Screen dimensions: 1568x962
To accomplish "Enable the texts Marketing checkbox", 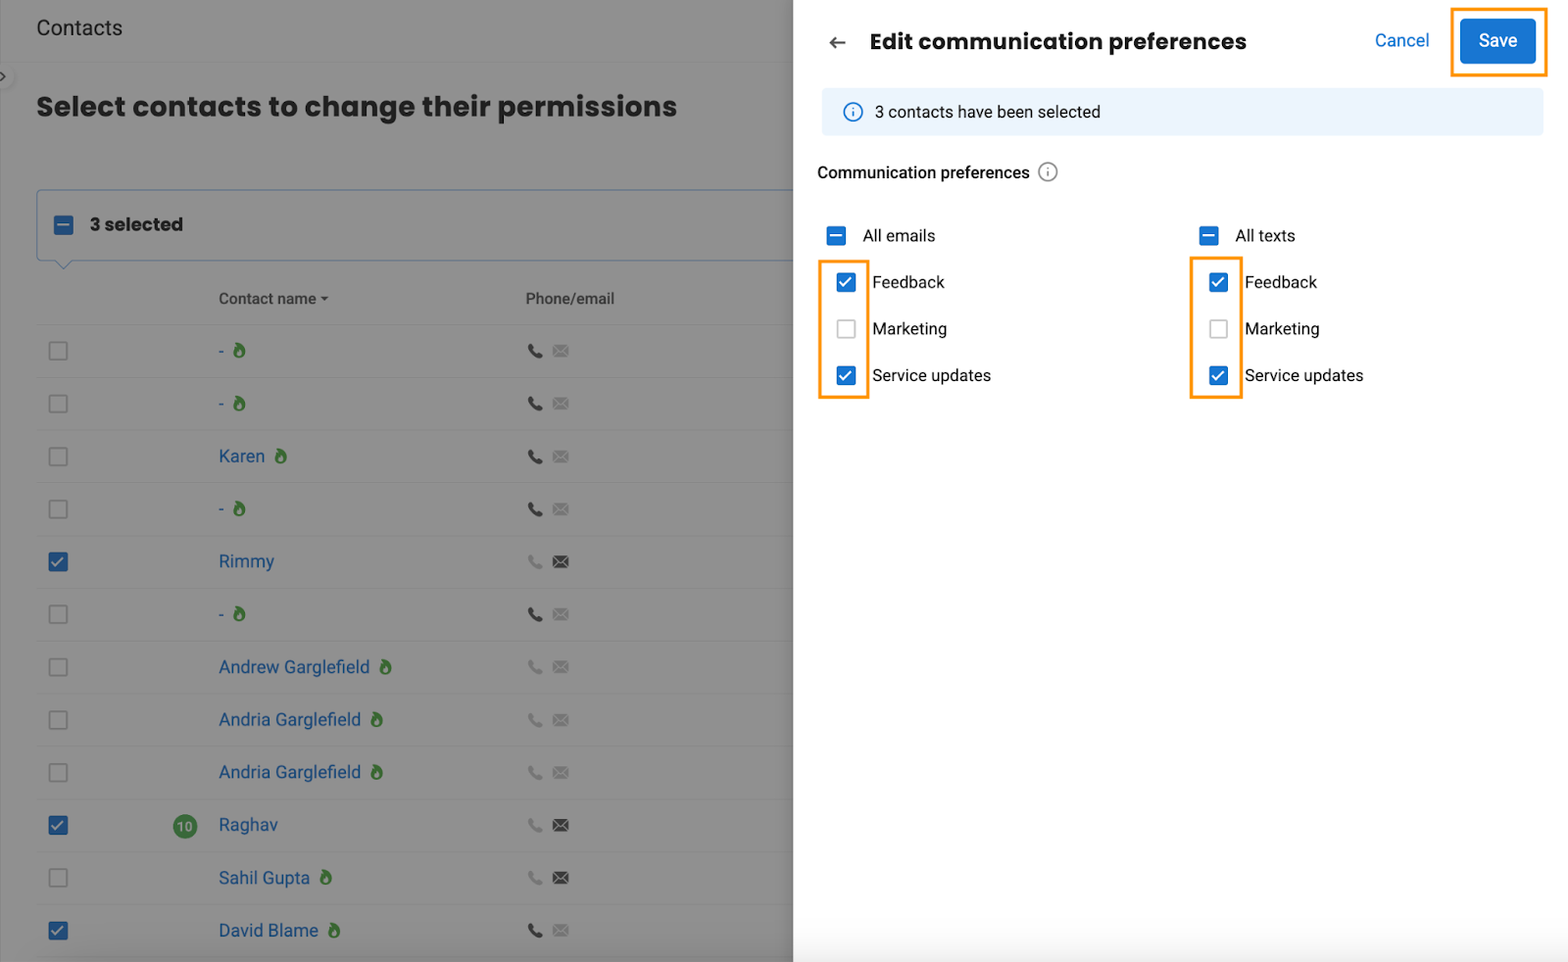I will point(1218,328).
